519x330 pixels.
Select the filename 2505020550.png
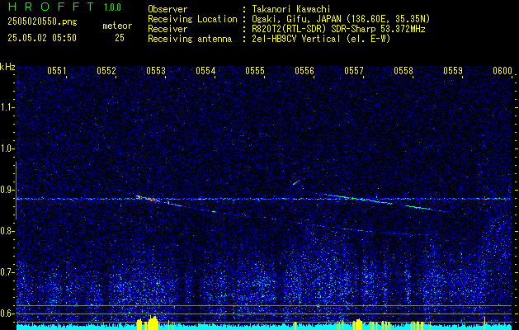[42, 22]
